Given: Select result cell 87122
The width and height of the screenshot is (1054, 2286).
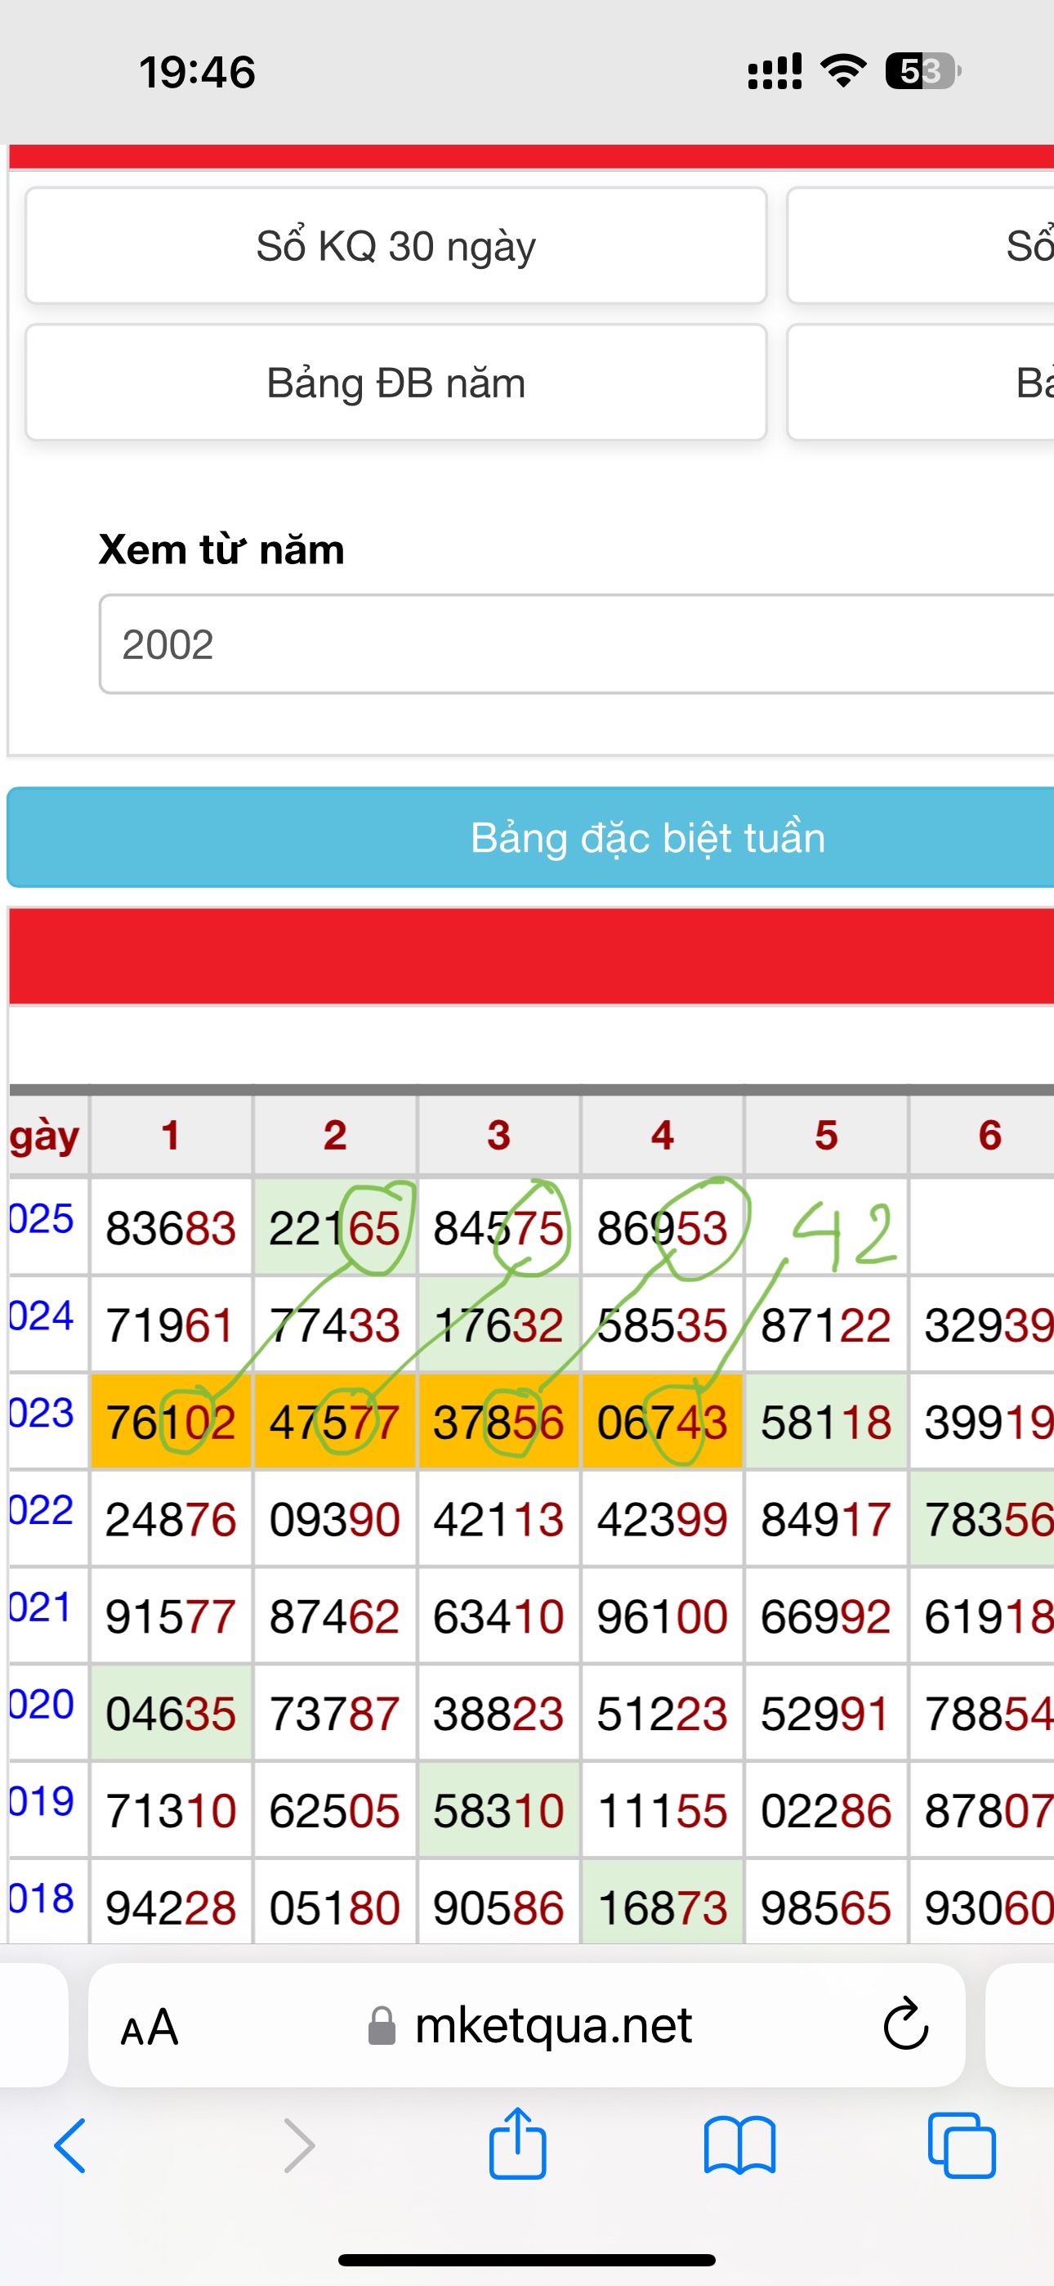Looking at the screenshot, I should coord(826,1326).
